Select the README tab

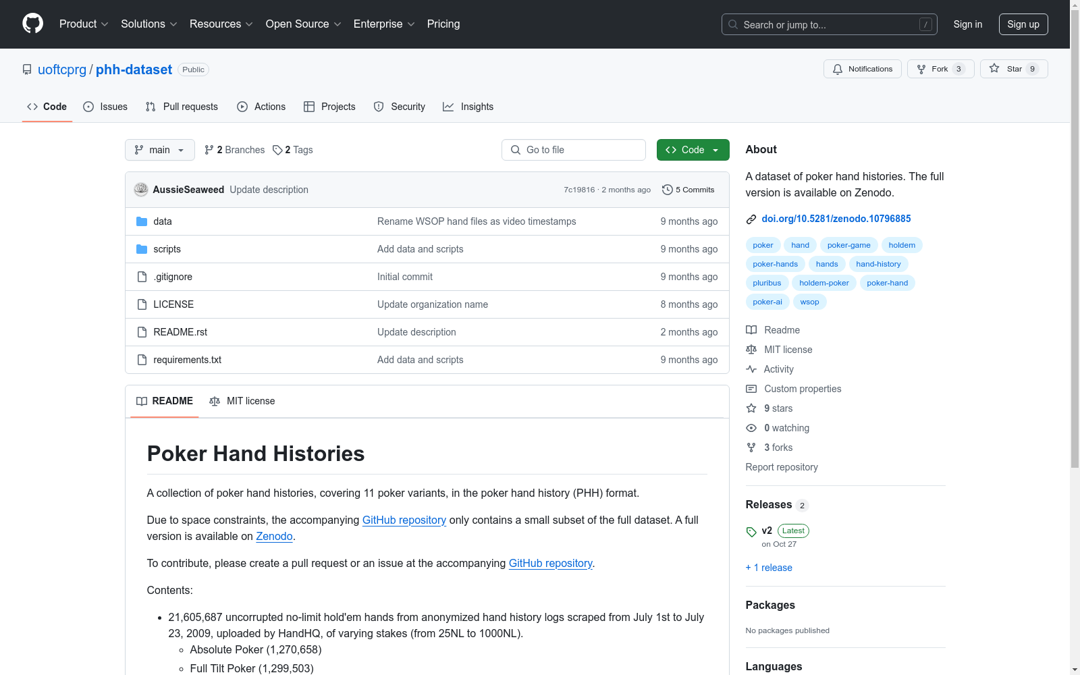[165, 401]
